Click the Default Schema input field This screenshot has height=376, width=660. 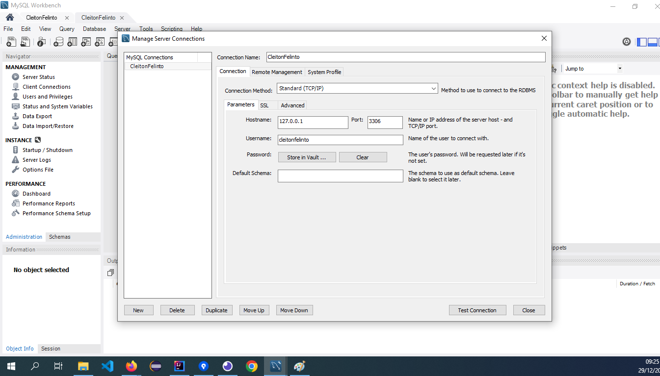(x=340, y=176)
